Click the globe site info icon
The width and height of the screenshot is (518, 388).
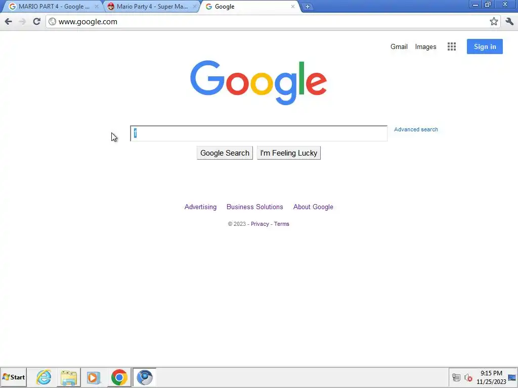(x=52, y=22)
